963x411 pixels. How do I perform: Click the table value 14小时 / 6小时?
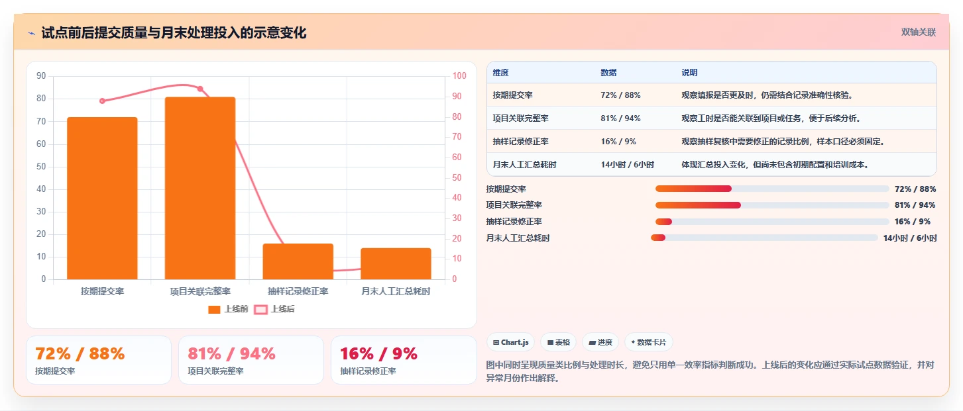(x=627, y=165)
